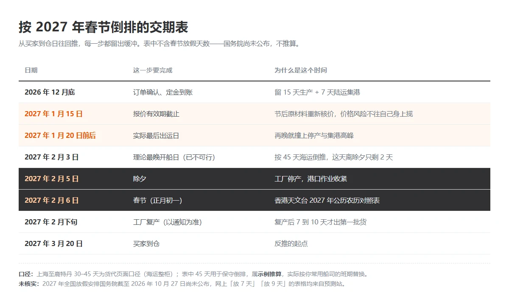Click the 日期 column header

pyautogui.click(x=31, y=70)
